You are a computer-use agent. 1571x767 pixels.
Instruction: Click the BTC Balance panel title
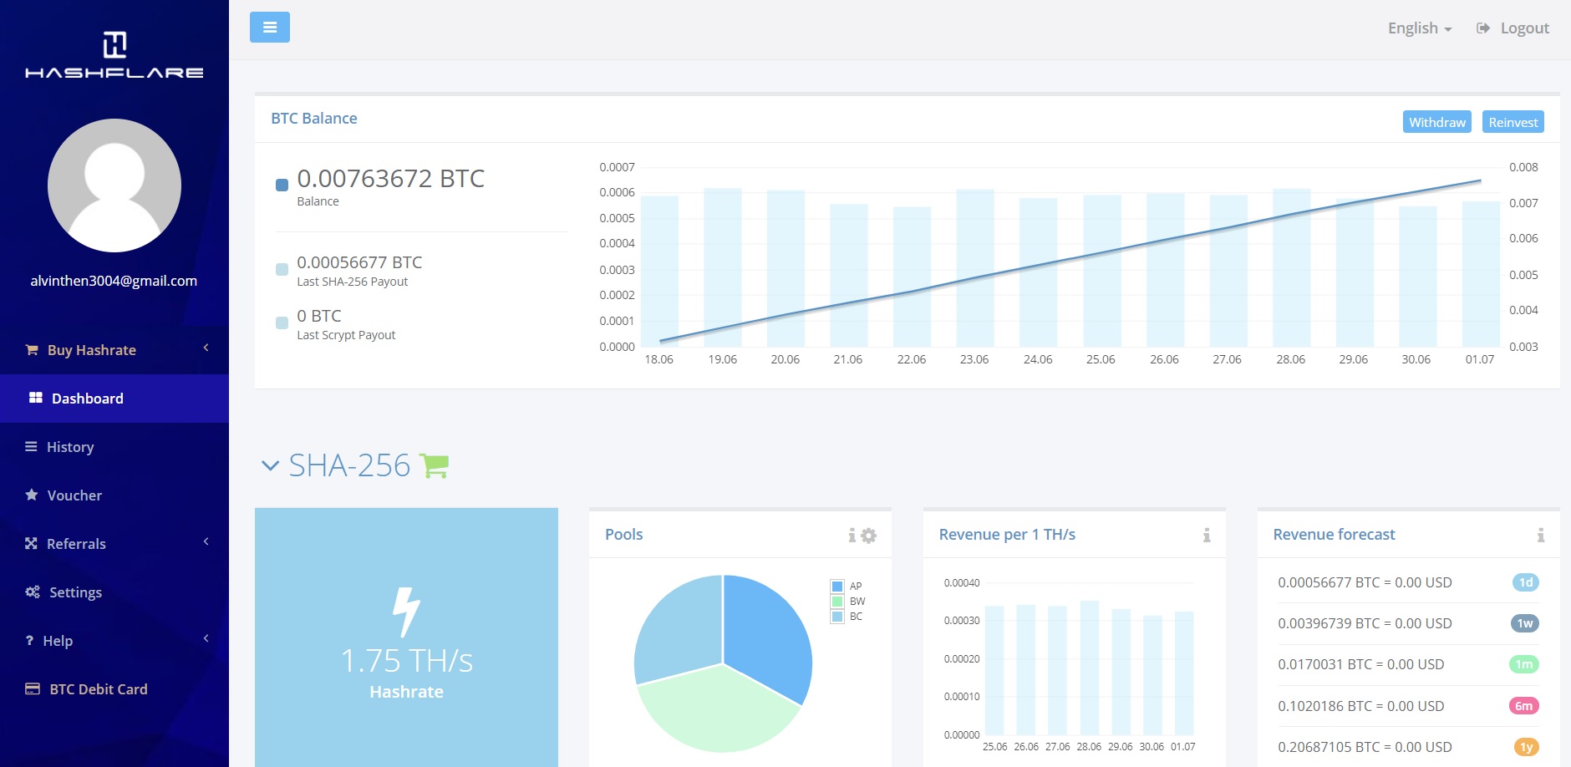click(314, 119)
